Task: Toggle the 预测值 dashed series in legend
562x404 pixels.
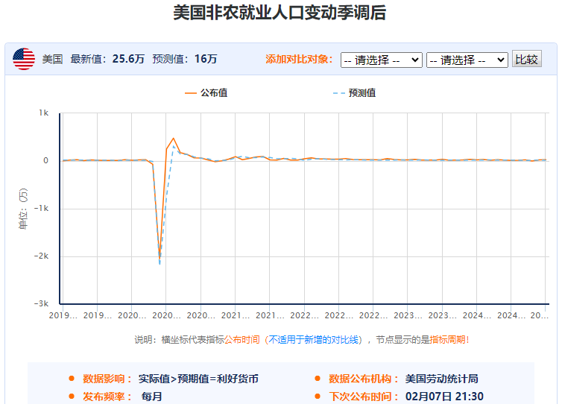Action: [x=354, y=93]
